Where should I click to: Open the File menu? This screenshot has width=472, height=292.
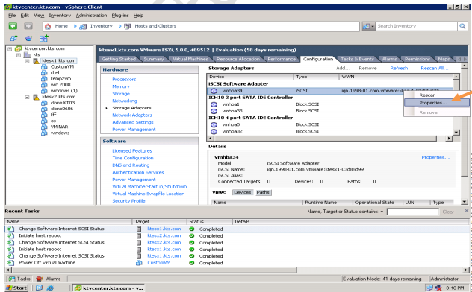click(12, 16)
